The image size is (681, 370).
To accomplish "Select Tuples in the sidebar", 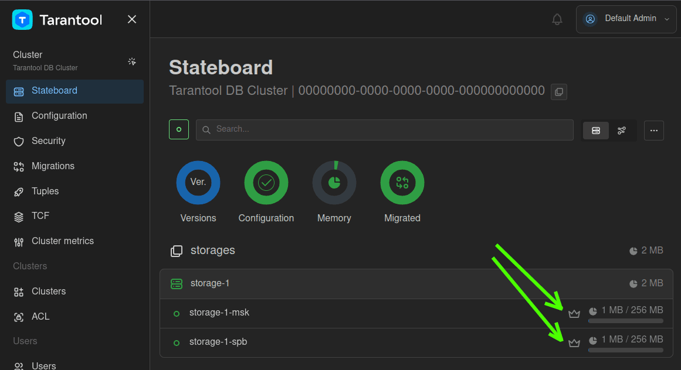I will [74, 191].
